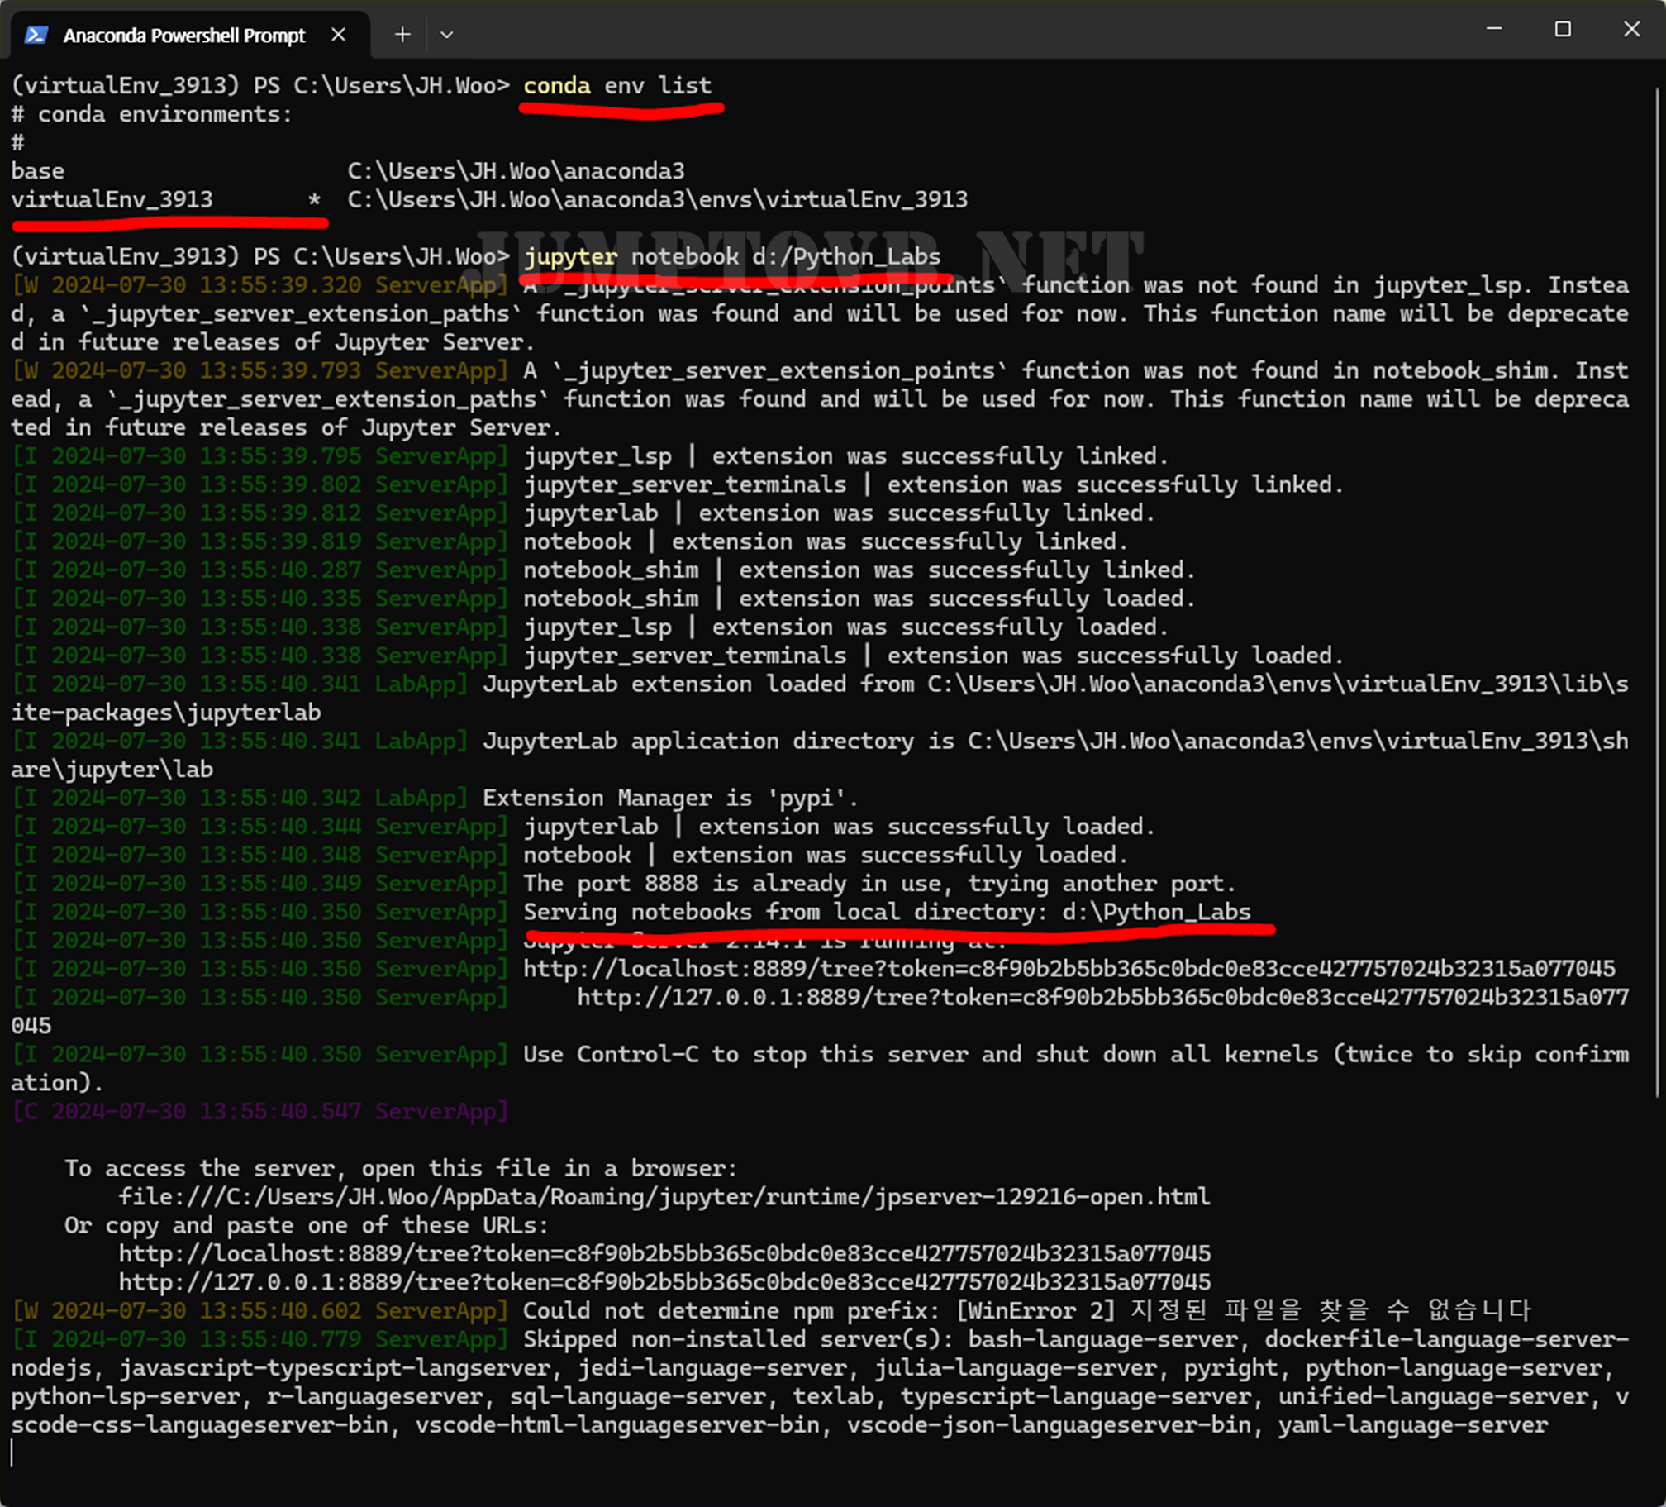Click the virtualEnv_3913 environment name in the list
Viewport: 1666px width, 1507px height.
[112, 199]
